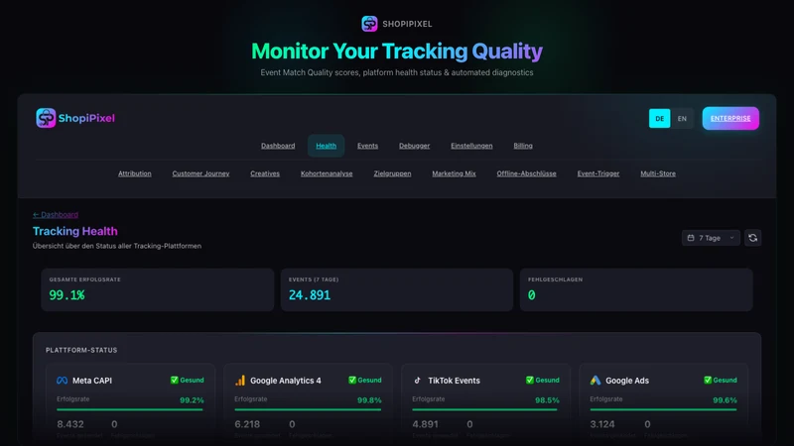Click the TikTok Events success rate bar

tap(485, 409)
